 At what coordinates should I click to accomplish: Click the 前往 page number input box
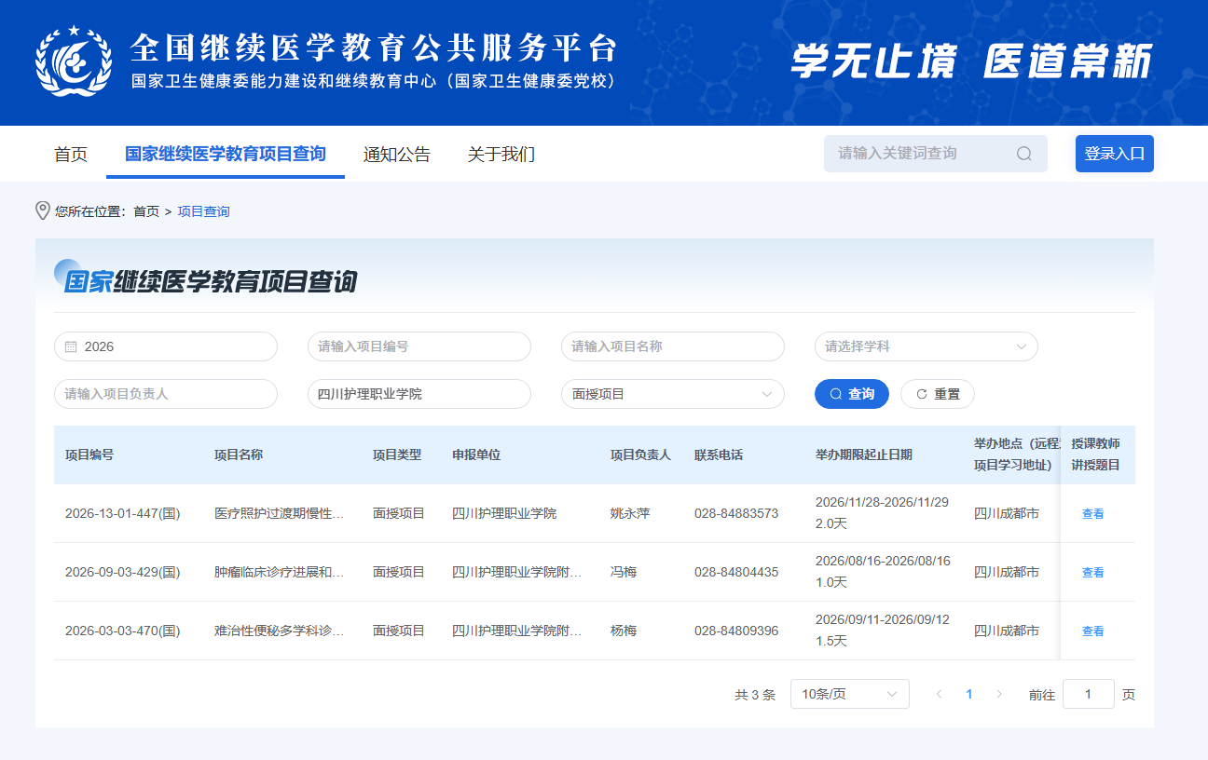[x=1088, y=694]
